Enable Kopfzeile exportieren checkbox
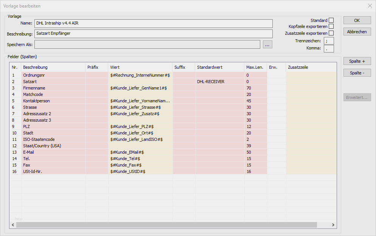Screen dimensions: 376x236 [x=331, y=26]
